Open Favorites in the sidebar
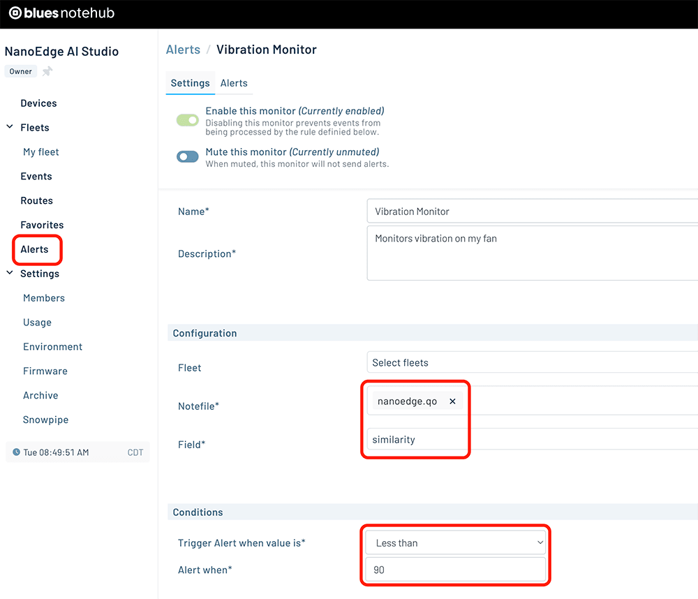Viewport: 698px width, 599px height. pos(42,225)
